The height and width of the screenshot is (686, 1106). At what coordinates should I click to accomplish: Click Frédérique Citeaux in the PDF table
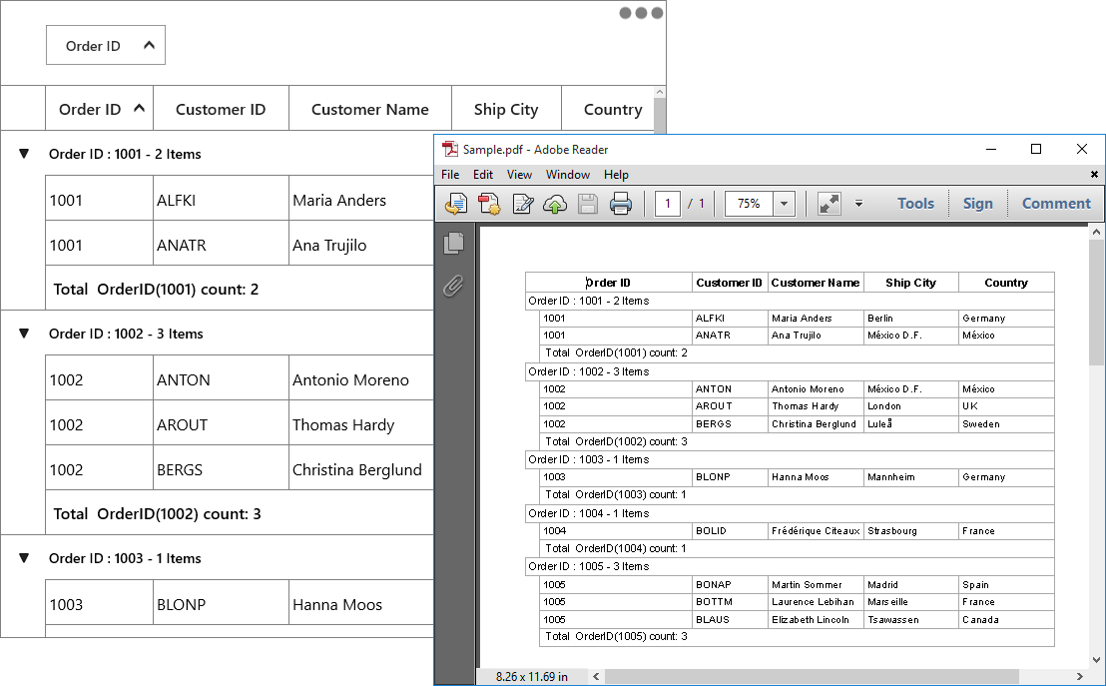click(816, 531)
